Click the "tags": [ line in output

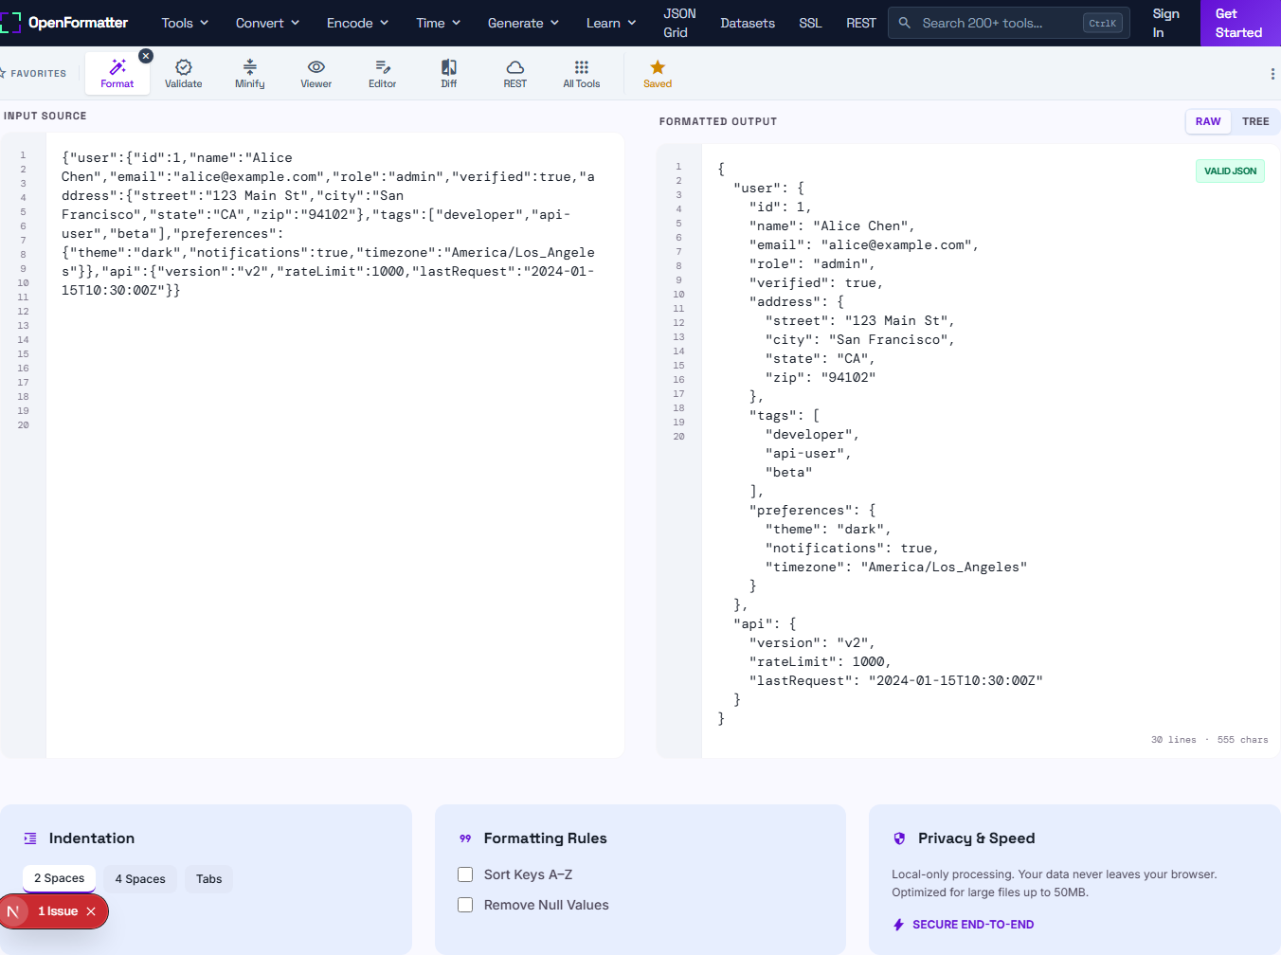[785, 416]
